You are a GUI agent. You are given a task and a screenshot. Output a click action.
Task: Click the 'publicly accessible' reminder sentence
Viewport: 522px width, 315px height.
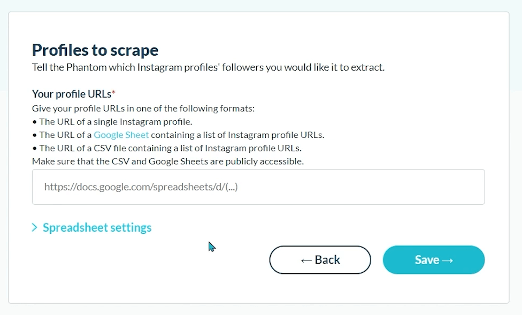pos(168,162)
